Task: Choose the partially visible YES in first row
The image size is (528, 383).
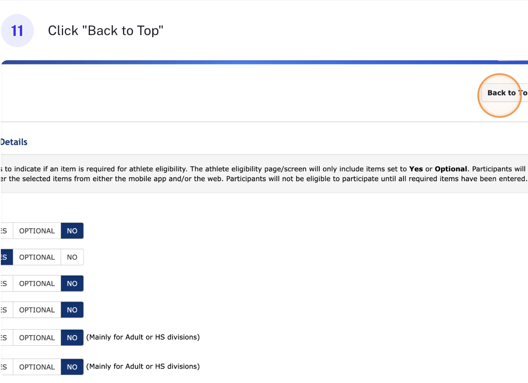Action: [5, 231]
